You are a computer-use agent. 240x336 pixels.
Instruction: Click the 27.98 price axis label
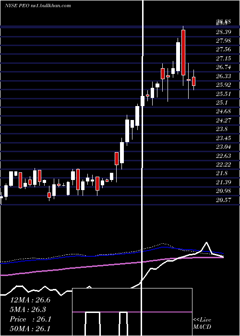coord(224,41)
